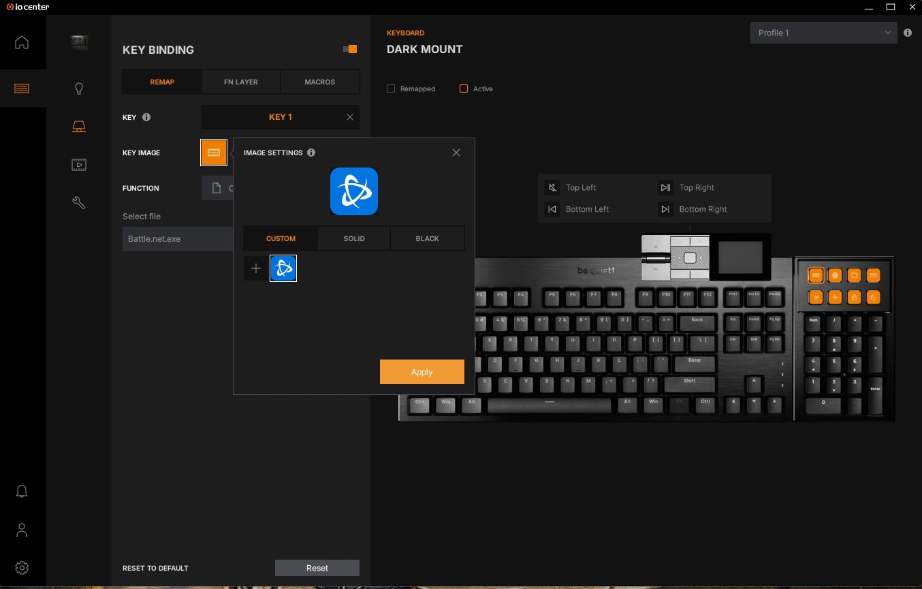The image size is (922, 589).
Task: Click the Apply button
Action: click(422, 372)
